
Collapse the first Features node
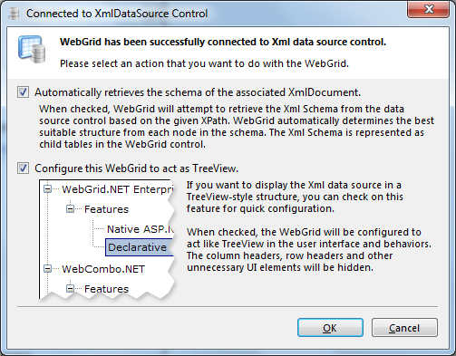pyautogui.click(x=70, y=209)
